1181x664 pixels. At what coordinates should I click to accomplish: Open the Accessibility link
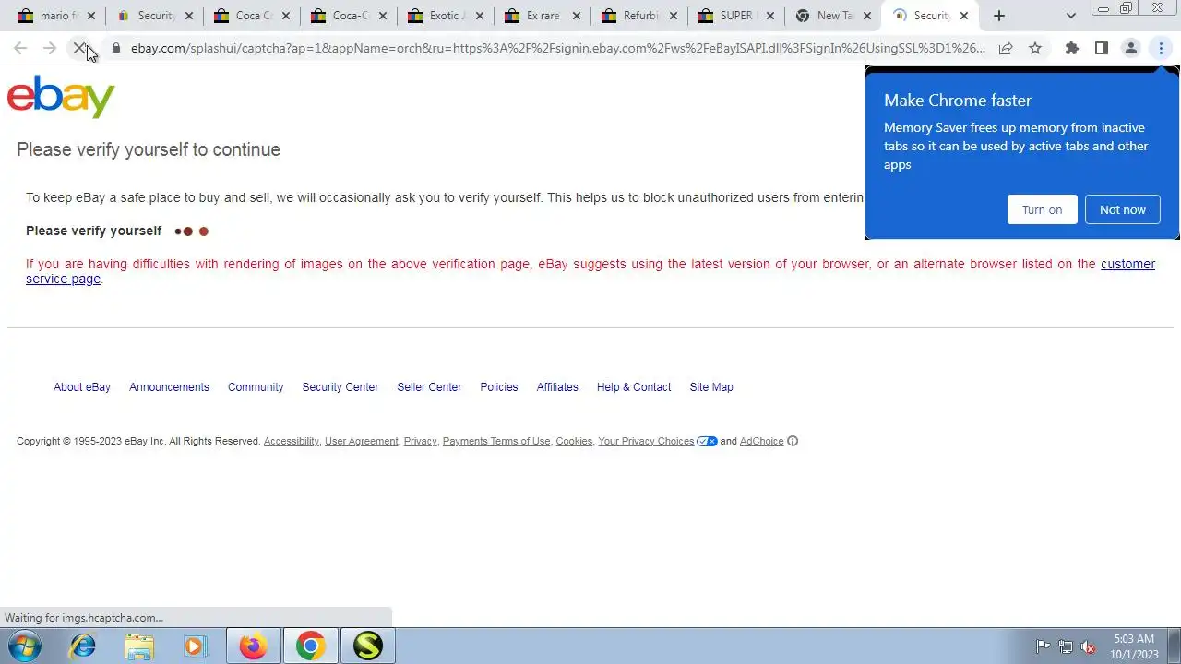[292, 442]
